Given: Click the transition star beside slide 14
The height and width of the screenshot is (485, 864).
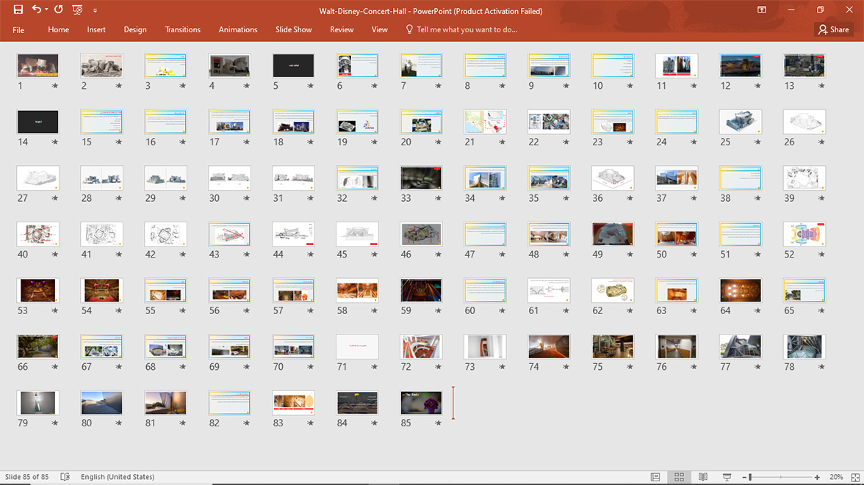Looking at the screenshot, I should [x=54, y=142].
